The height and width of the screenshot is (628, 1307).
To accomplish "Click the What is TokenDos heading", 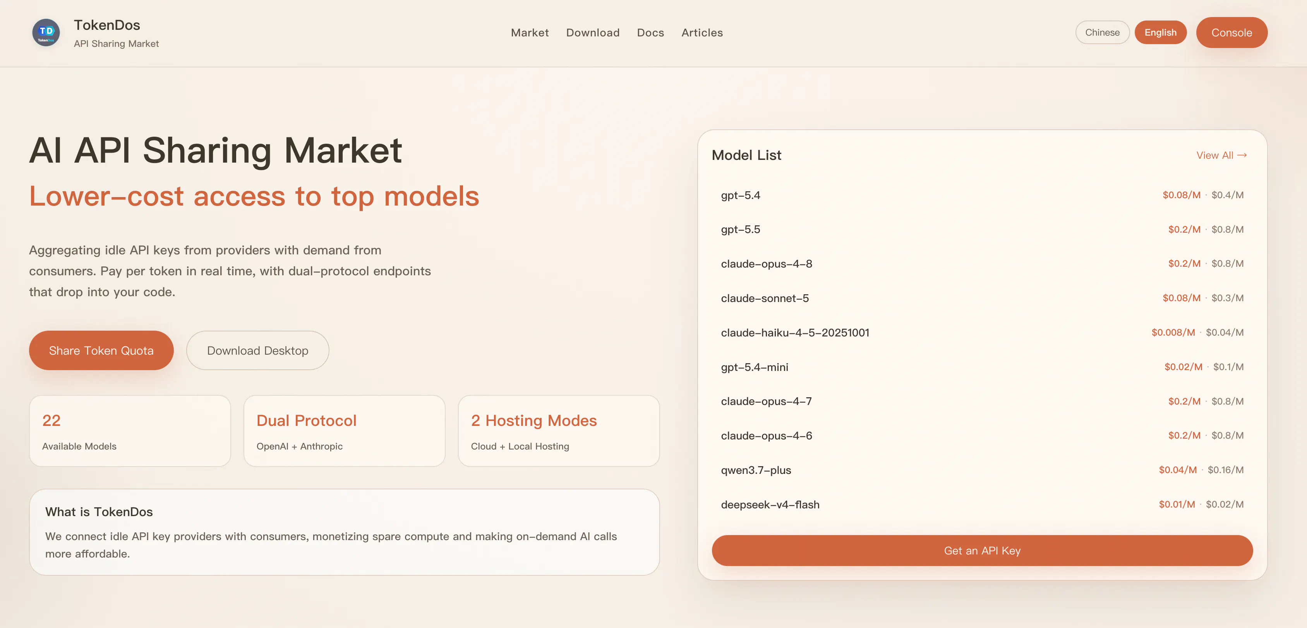I will point(99,512).
